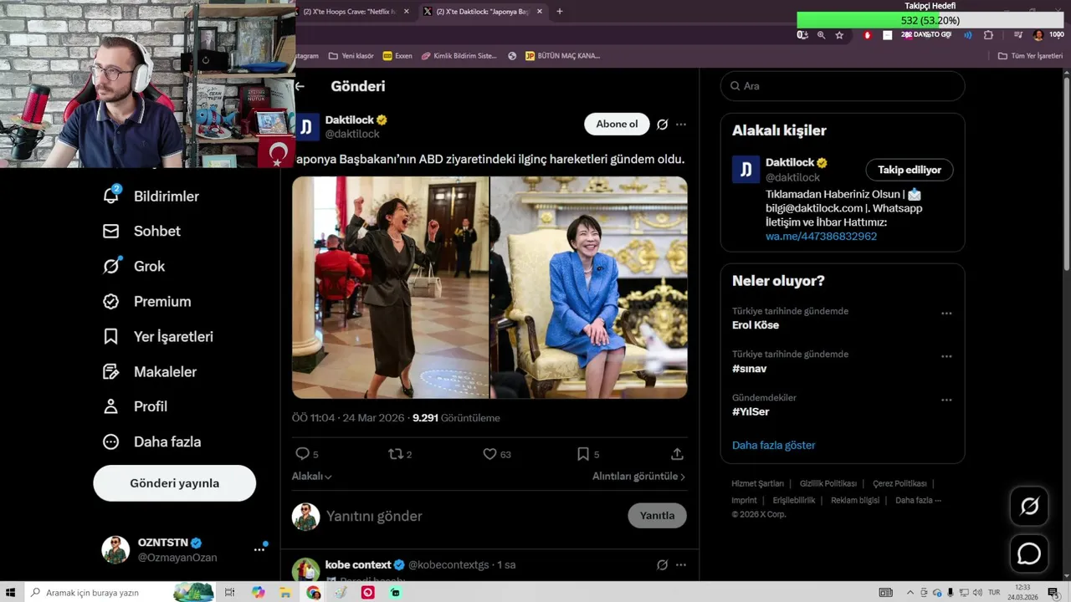Open Alıntıları görüntüle link
This screenshot has width=1071, height=602.
click(x=639, y=476)
